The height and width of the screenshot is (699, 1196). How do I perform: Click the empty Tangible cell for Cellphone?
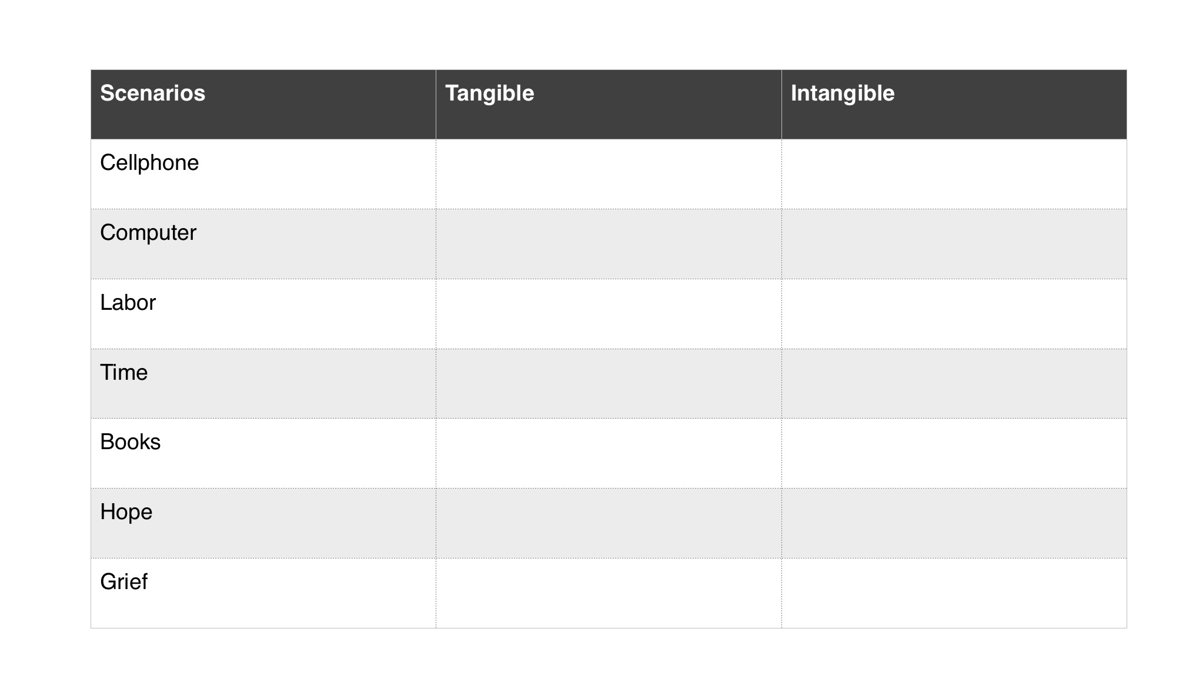pyautogui.click(x=608, y=174)
